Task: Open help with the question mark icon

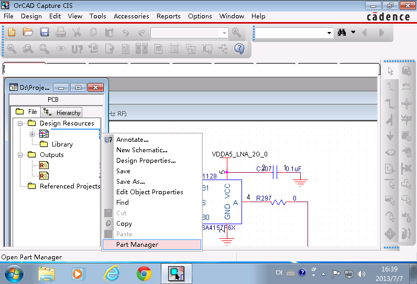Action: [x=239, y=49]
